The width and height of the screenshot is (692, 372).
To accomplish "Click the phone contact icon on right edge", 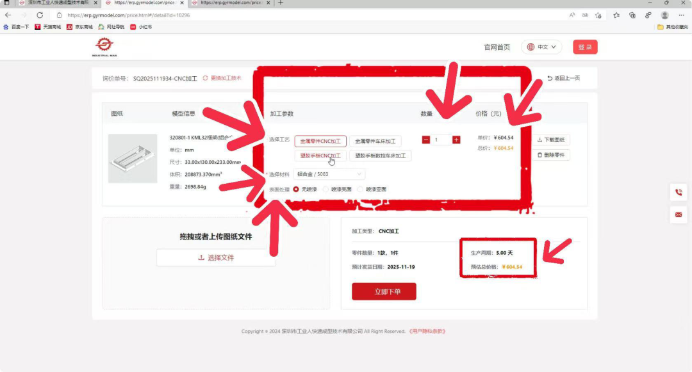I will click(x=679, y=192).
